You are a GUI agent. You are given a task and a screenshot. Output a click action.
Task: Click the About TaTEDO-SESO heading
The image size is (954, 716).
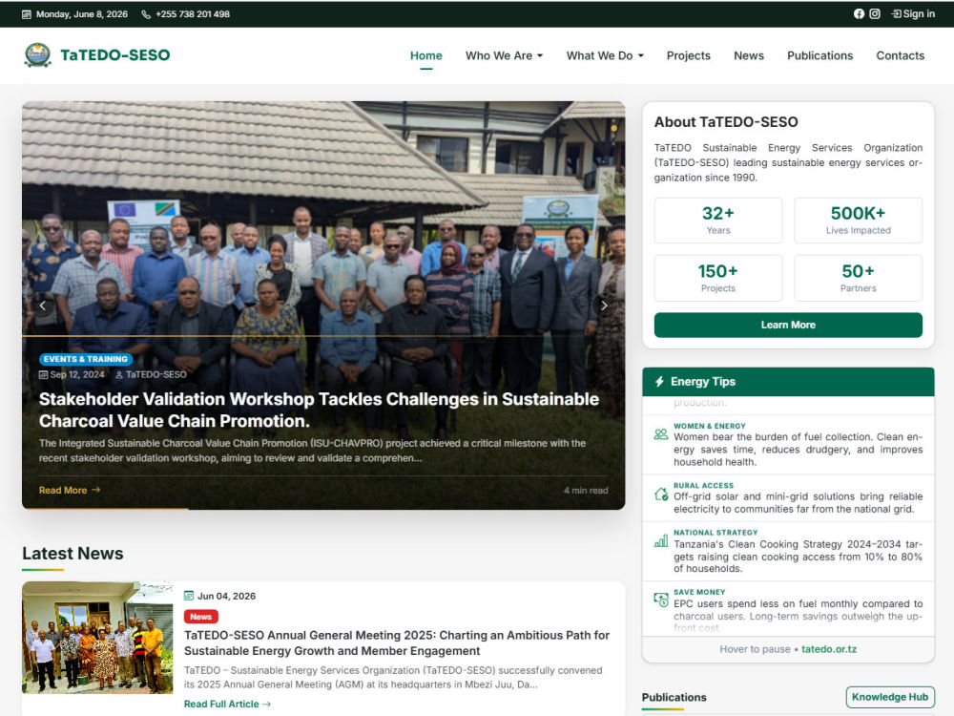[726, 122]
